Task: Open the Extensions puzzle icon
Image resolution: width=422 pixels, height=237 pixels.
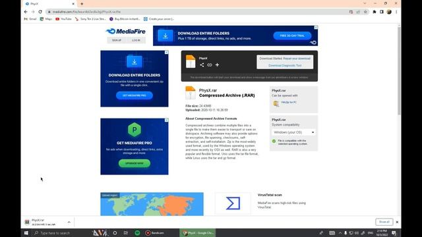Action: tap(375, 12)
